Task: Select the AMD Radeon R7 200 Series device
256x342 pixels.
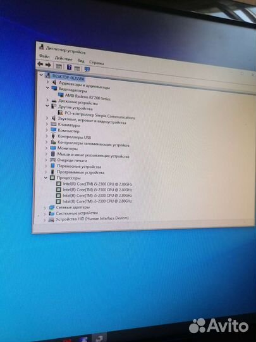Action: 88,97
